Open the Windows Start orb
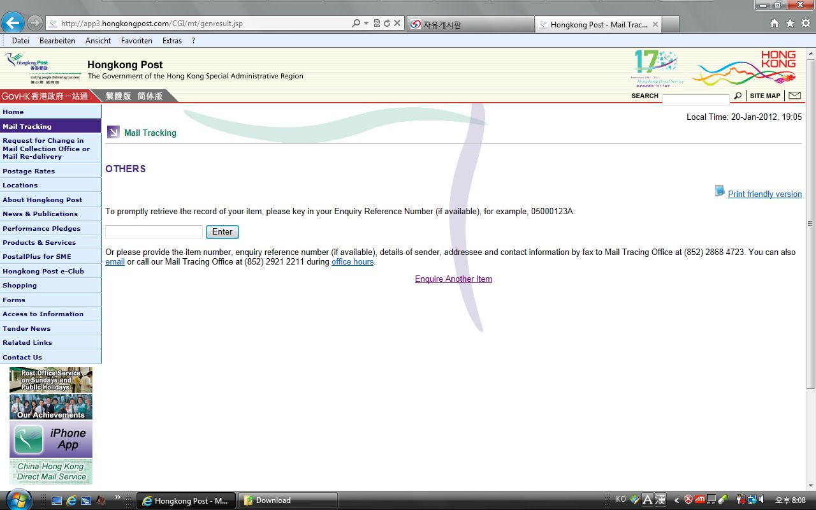The image size is (816, 510). click(x=18, y=500)
